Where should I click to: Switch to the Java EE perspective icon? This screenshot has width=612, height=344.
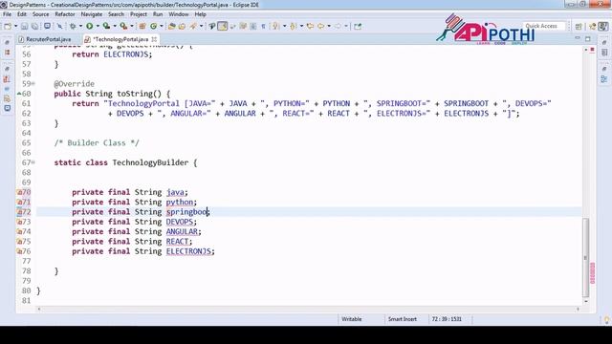[593, 26]
